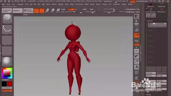
Task: Click the Alternate button
Action: click(7, 90)
